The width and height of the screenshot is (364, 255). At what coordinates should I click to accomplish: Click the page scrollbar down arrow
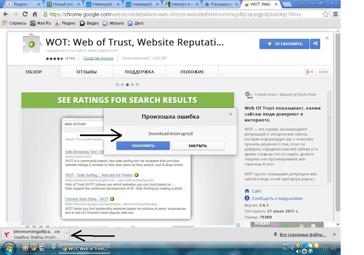(338, 224)
